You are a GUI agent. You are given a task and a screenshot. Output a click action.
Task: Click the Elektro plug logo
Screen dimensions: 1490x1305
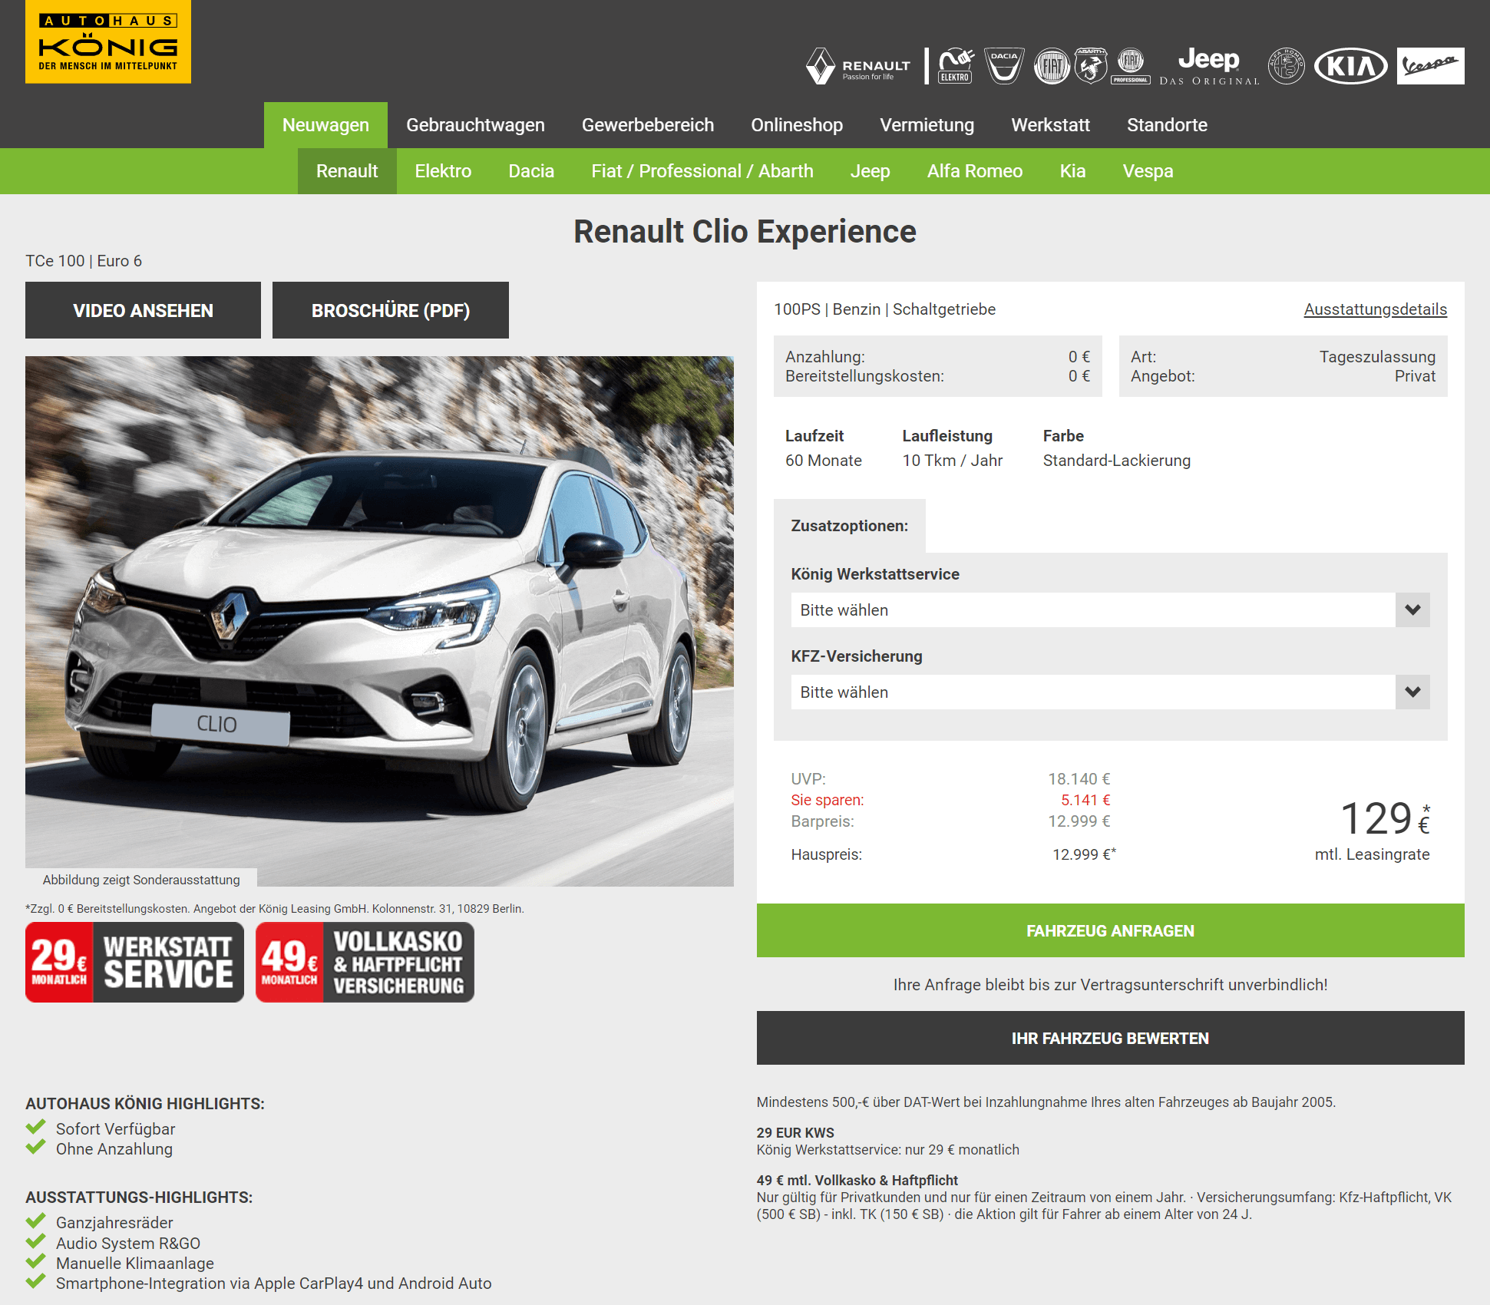956,66
